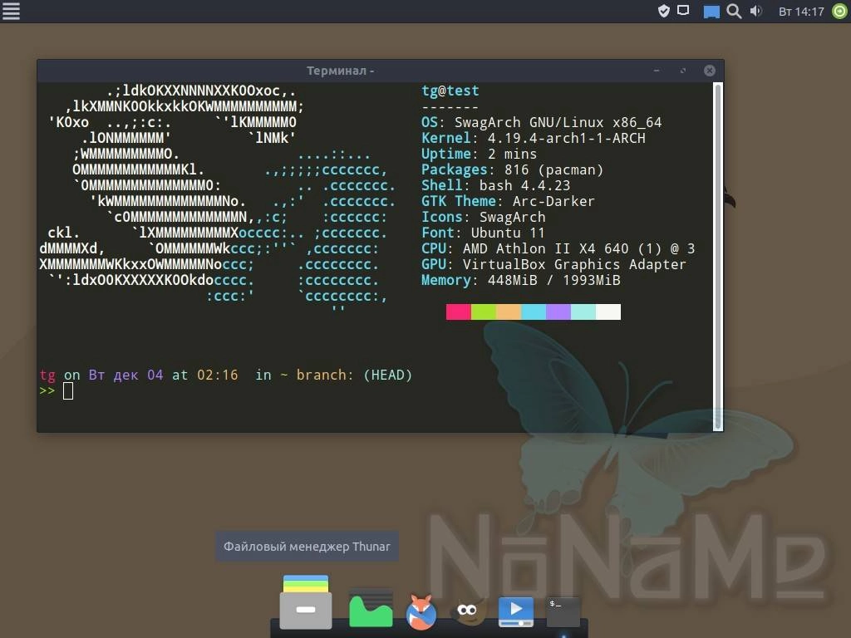Open the GIMP dock icon
This screenshot has width=851, height=638.
click(x=469, y=612)
